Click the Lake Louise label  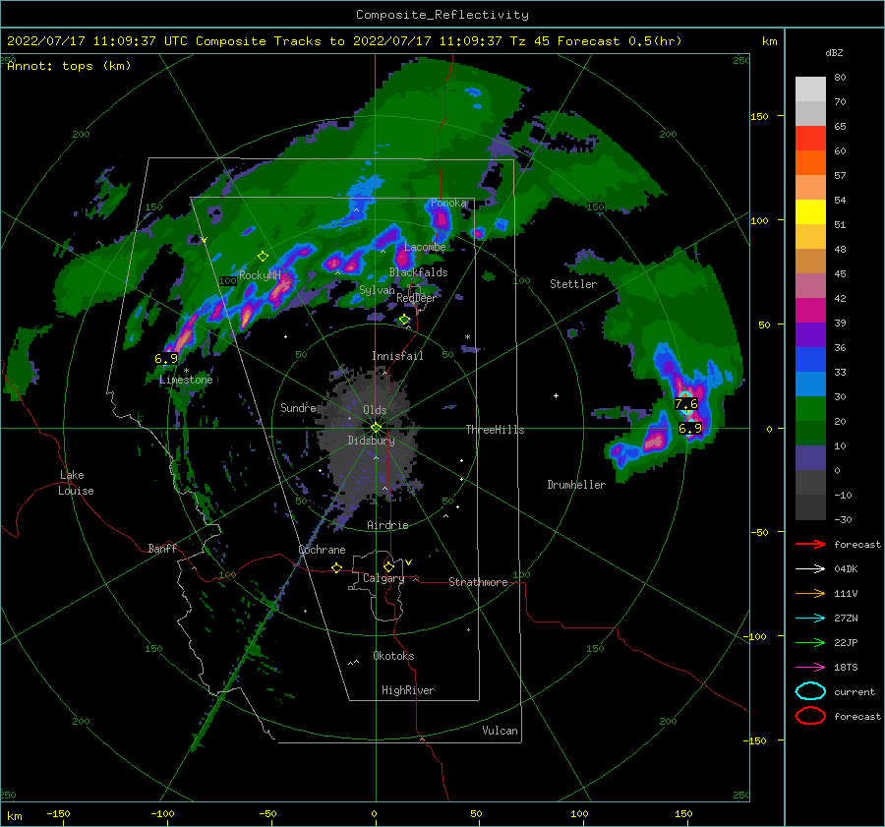click(76, 483)
